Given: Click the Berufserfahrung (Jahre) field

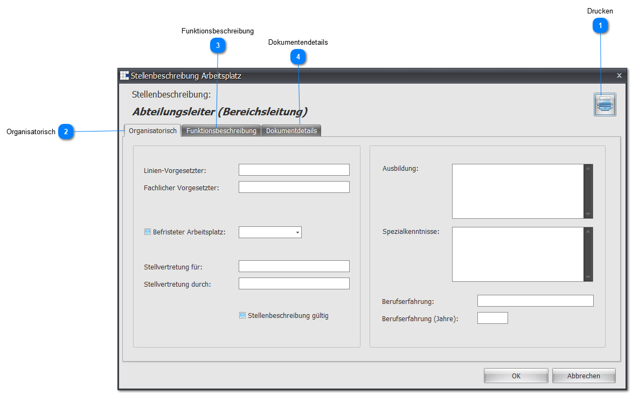Looking at the screenshot, I should (x=492, y=318).
